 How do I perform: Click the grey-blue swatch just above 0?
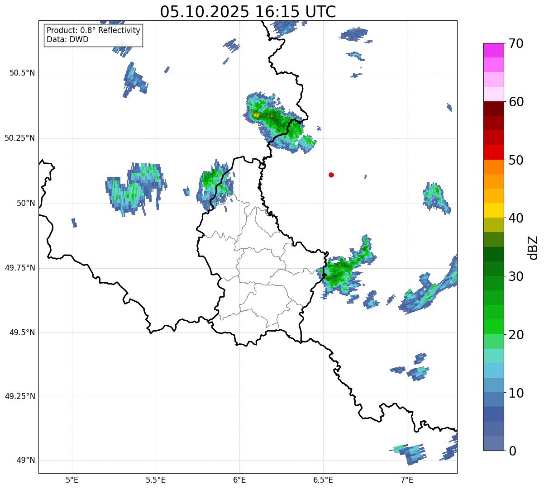tap(494, 443)
